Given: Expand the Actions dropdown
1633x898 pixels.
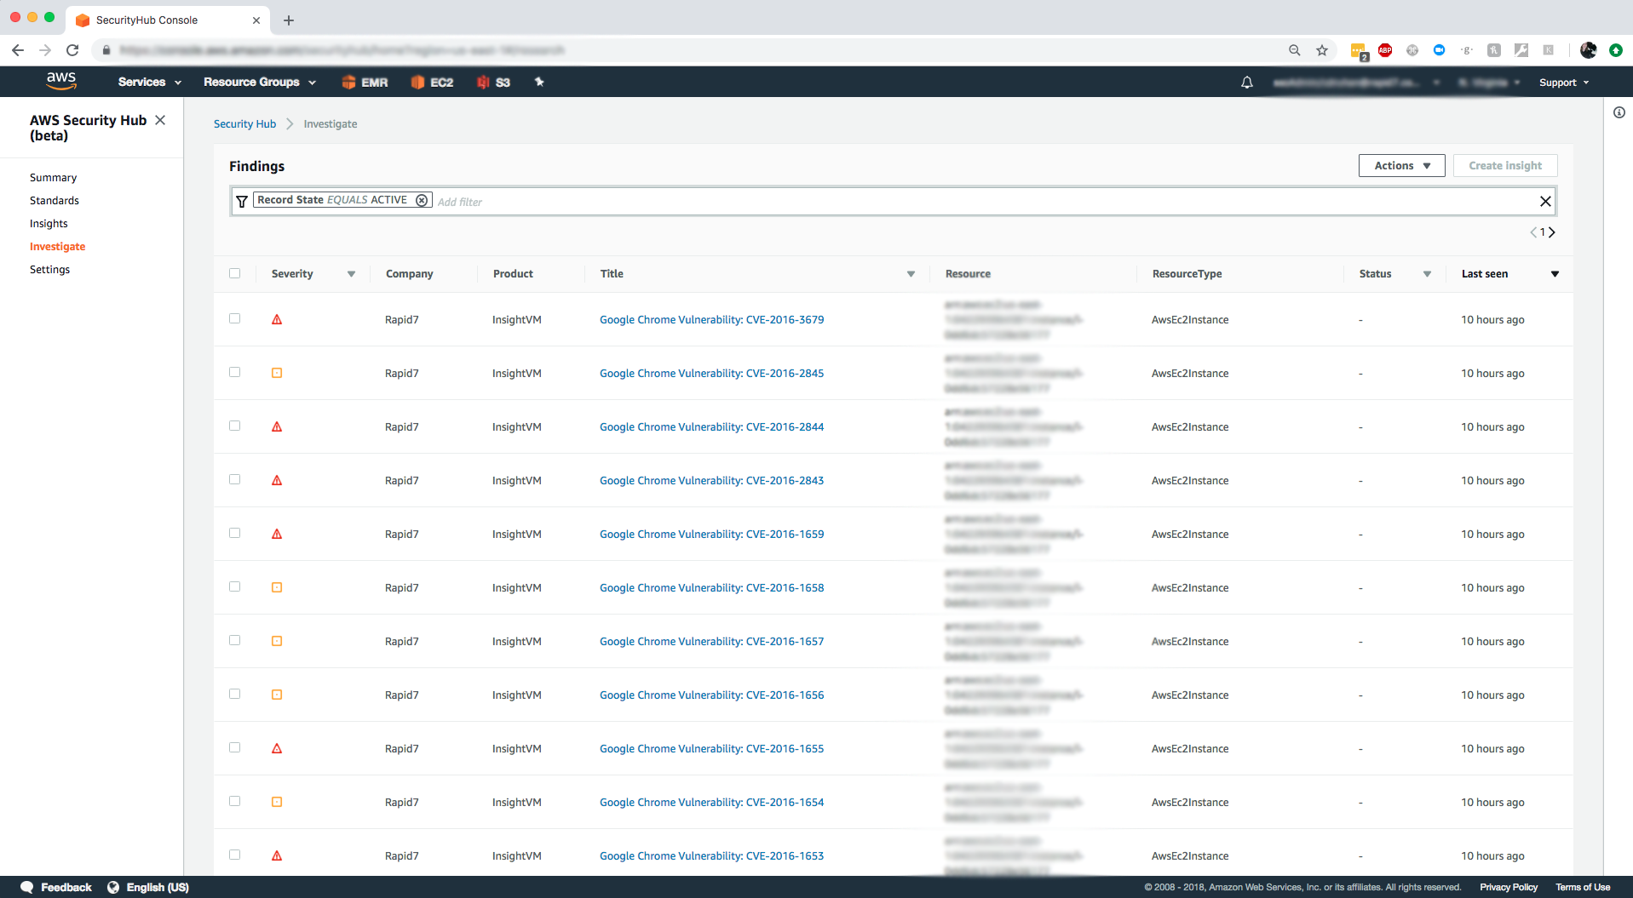Looking at the screenshot, I should click(x=1401, y=166).
